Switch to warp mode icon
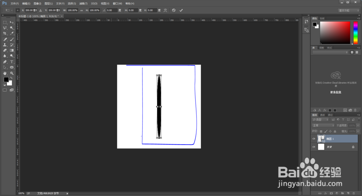The height and width of the screenshot is (196, 362). (x=165, y=10)
